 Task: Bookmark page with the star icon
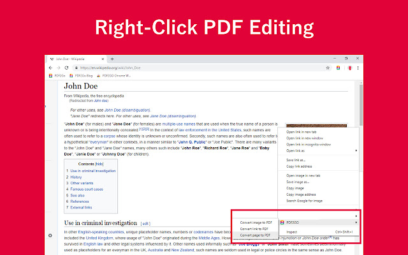pyautogui.click(x=328, y=68)
